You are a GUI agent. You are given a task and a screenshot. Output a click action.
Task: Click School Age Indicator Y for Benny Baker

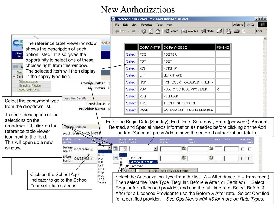point(92,149)
